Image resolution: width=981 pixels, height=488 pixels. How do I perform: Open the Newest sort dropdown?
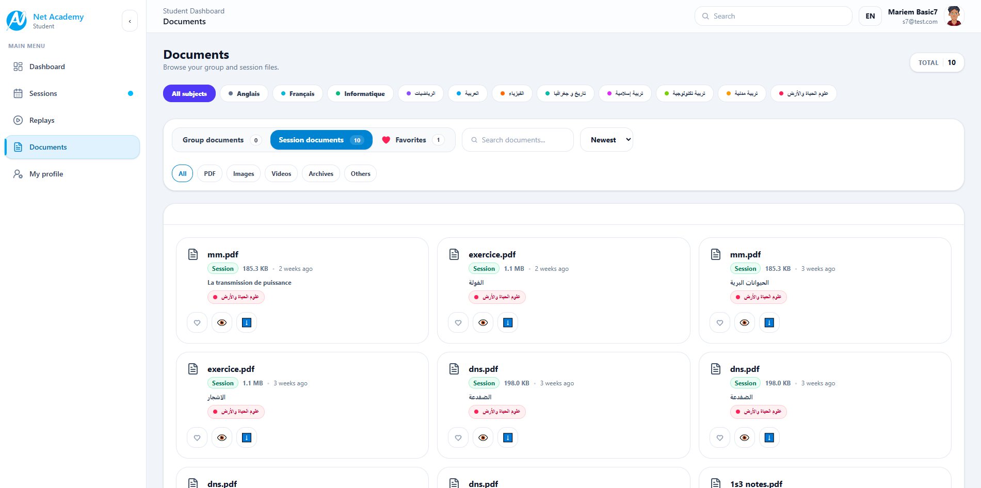click(606, 140)
